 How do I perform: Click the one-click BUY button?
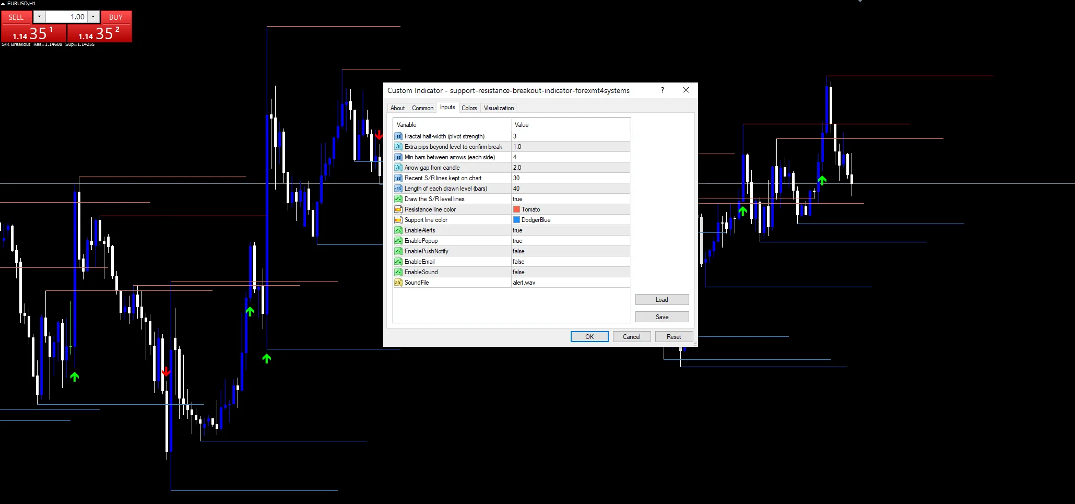[116, 17]
